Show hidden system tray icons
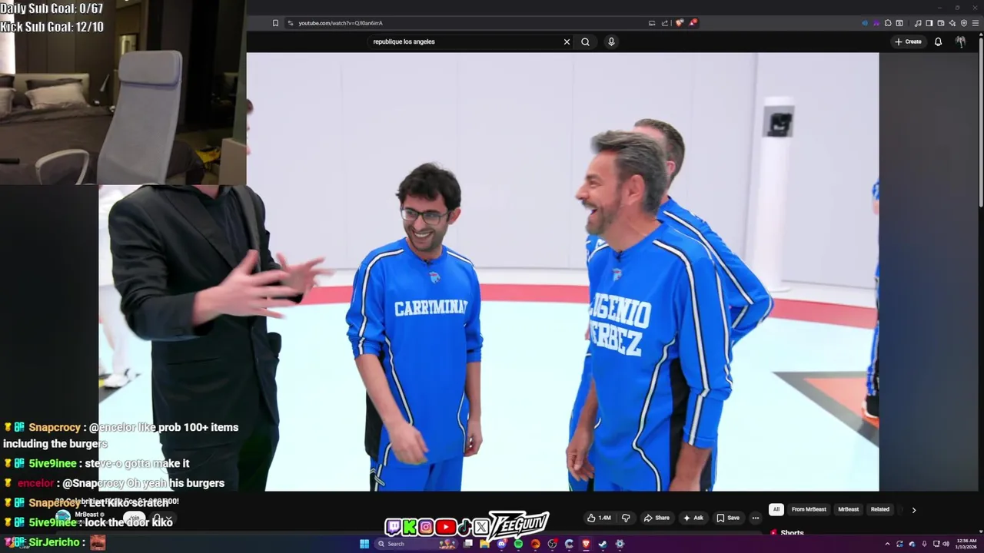984x553 pixels. coord(888,544)
